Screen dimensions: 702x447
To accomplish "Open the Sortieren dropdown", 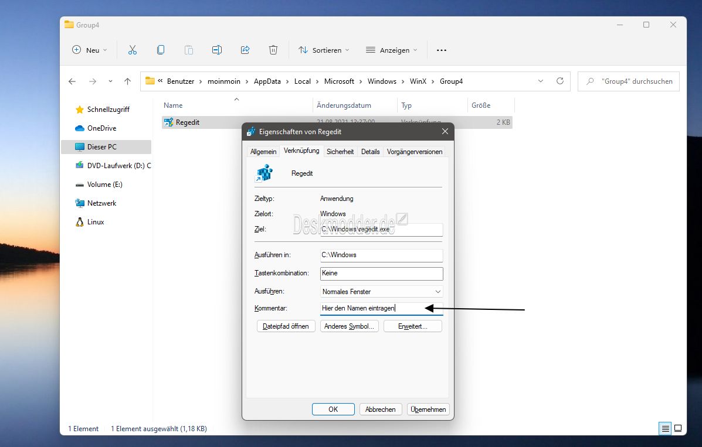I will (x=324, y=50).
